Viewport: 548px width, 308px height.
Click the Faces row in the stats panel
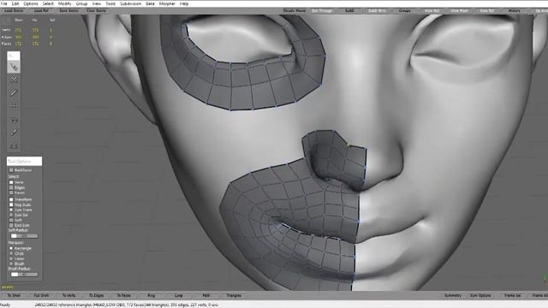point(27,44)
